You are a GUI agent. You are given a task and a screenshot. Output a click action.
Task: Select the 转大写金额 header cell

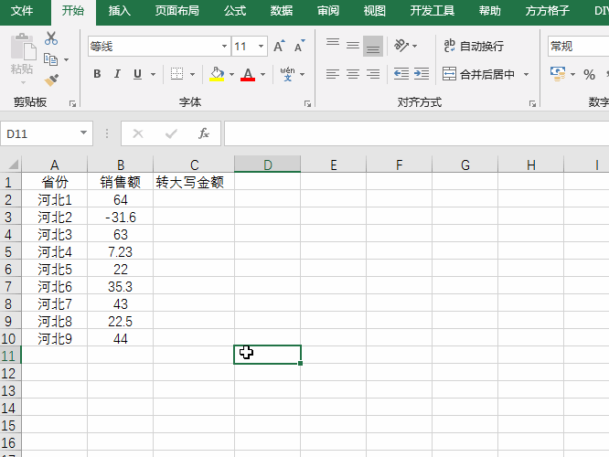coord(194,182)
